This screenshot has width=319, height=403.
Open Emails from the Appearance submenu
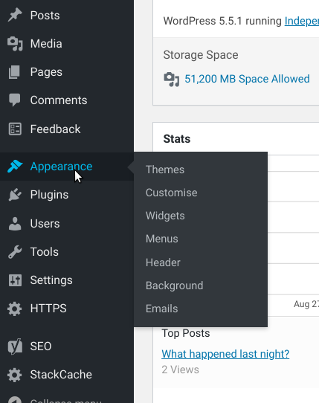tap(161, 309)
